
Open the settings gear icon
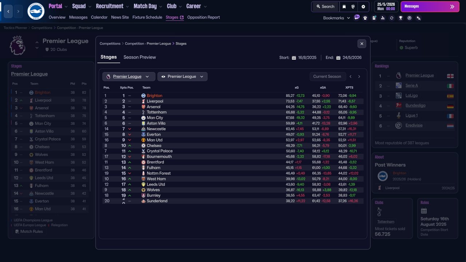pyautogui.click(x=363, y=7)
